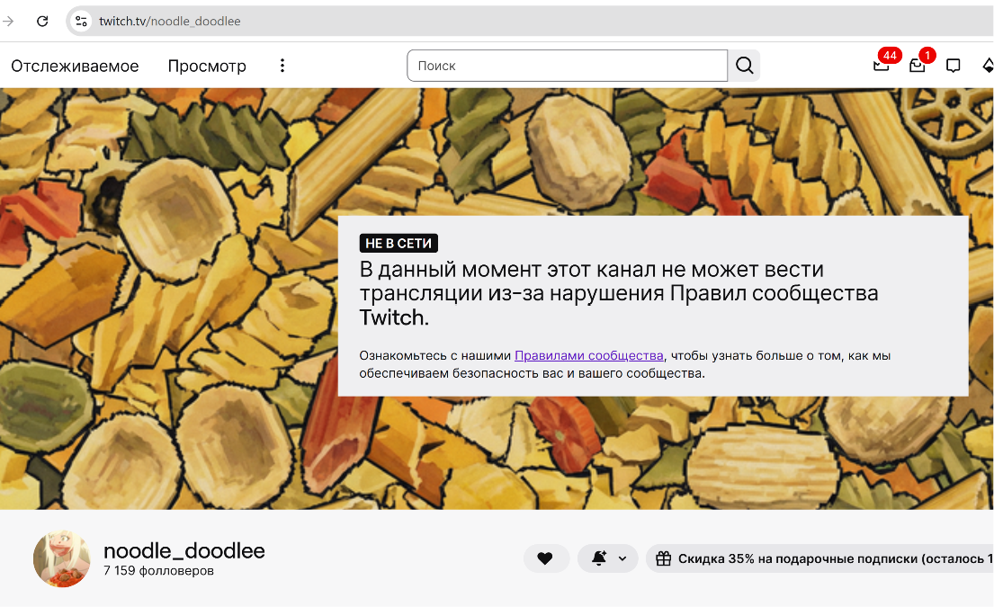
Task: Focus the Поиск search field
Action: click(568, 66)
